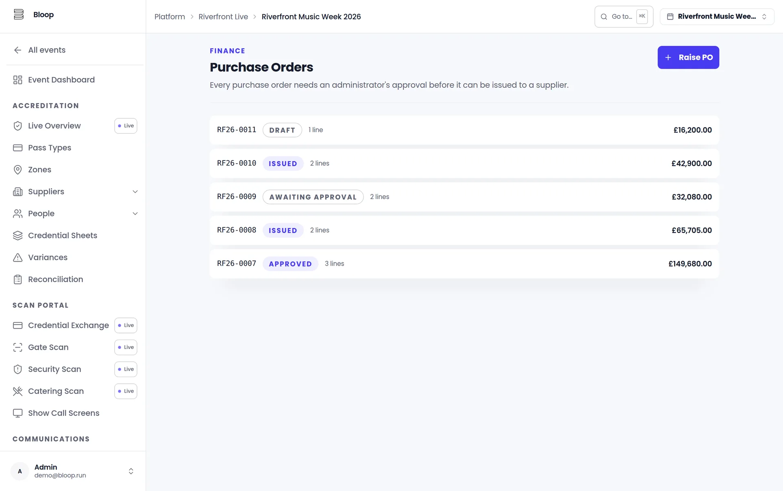
Task: Click the Gate Scan scanner icon
Action: (18, 347)
